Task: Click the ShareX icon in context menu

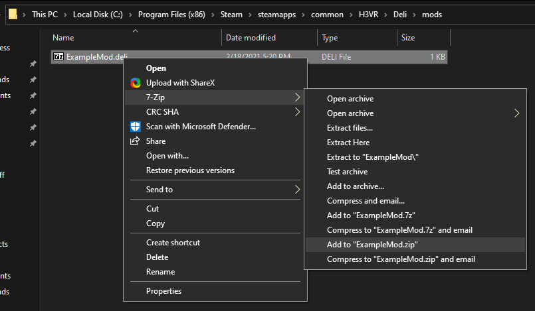Action: click(136, 83)
